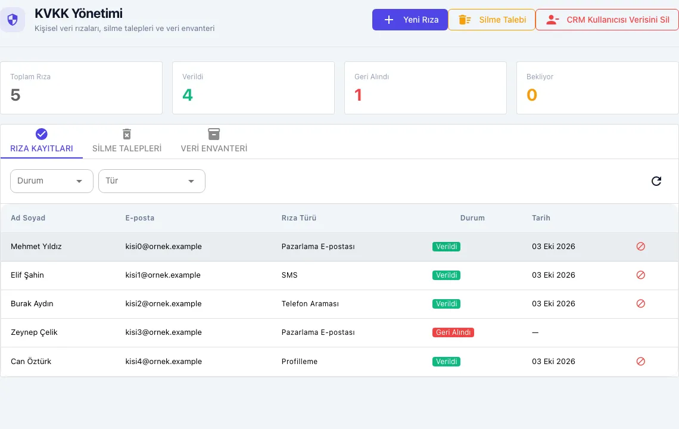Click the refresh icon above the table

656,181
